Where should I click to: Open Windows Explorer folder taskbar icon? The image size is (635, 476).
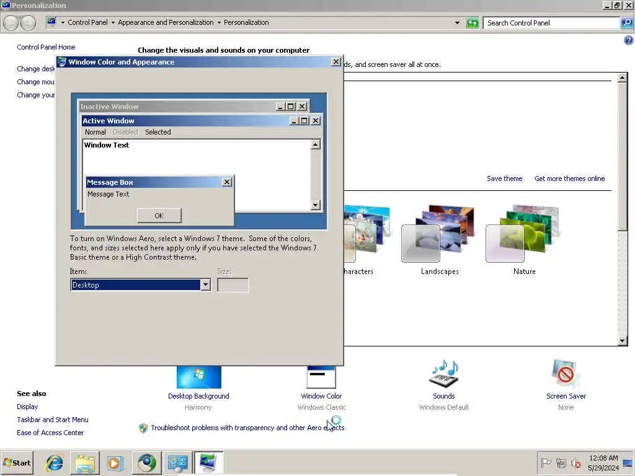84,462
